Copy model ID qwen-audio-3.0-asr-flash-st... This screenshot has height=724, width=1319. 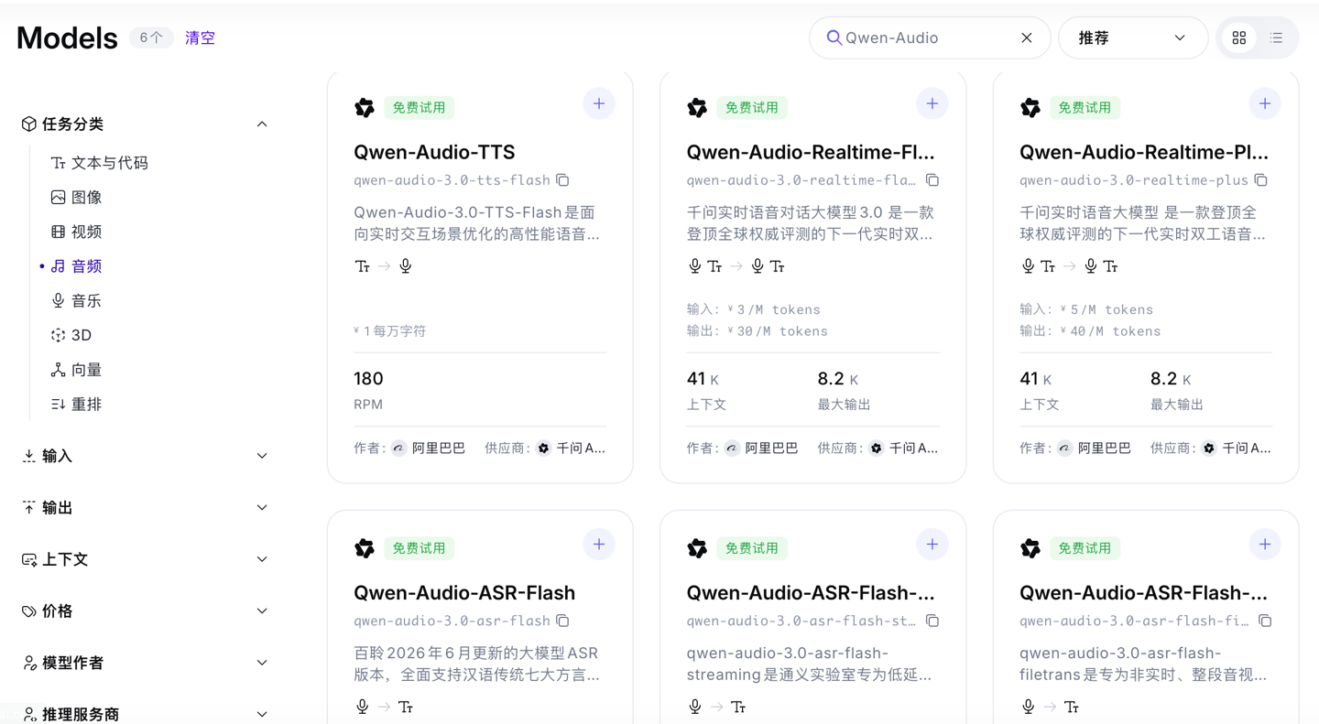click(x=932, y=621)
